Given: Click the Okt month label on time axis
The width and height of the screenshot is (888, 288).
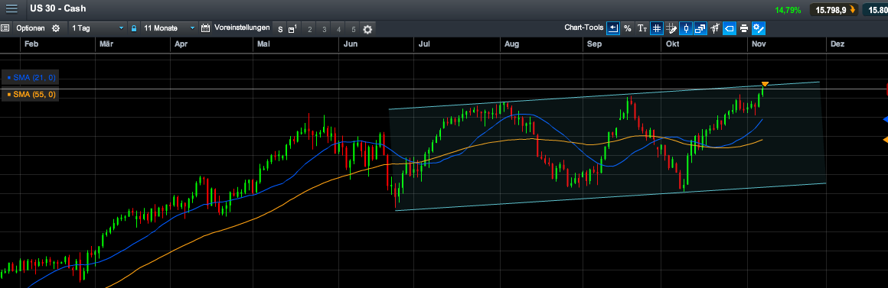Looking at the screenshot, I should click(x=671, y=44).
